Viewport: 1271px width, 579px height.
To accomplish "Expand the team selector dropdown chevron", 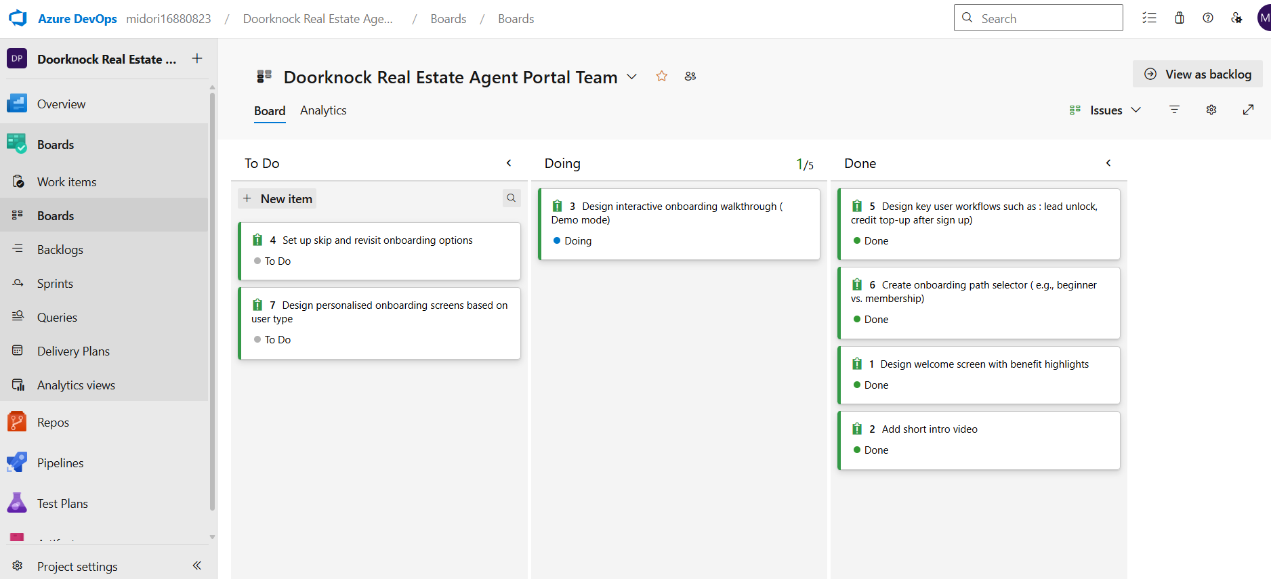I will [632, 77].
